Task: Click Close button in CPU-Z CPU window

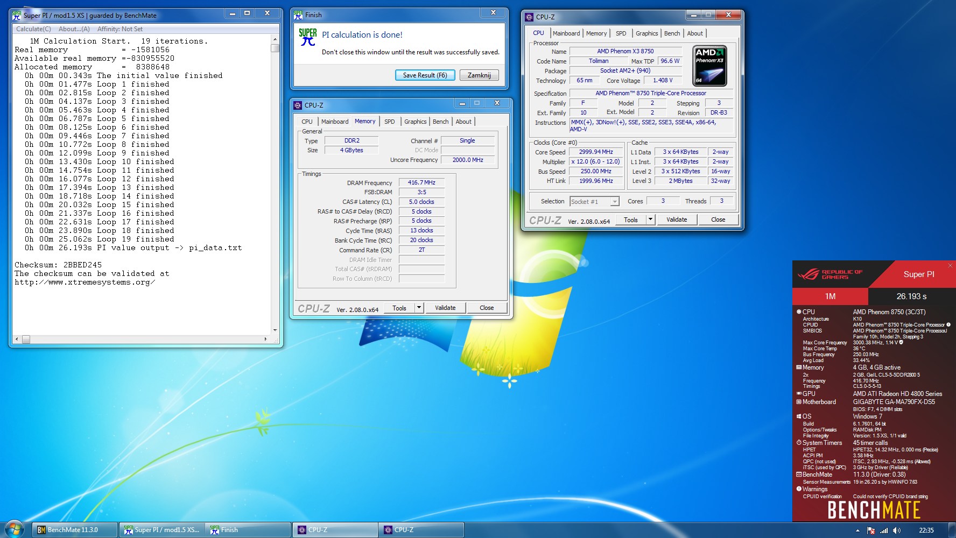Action: [x=718, y=220]
